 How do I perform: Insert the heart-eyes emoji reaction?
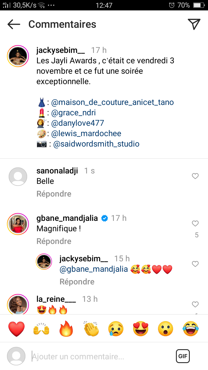(141, 329)
